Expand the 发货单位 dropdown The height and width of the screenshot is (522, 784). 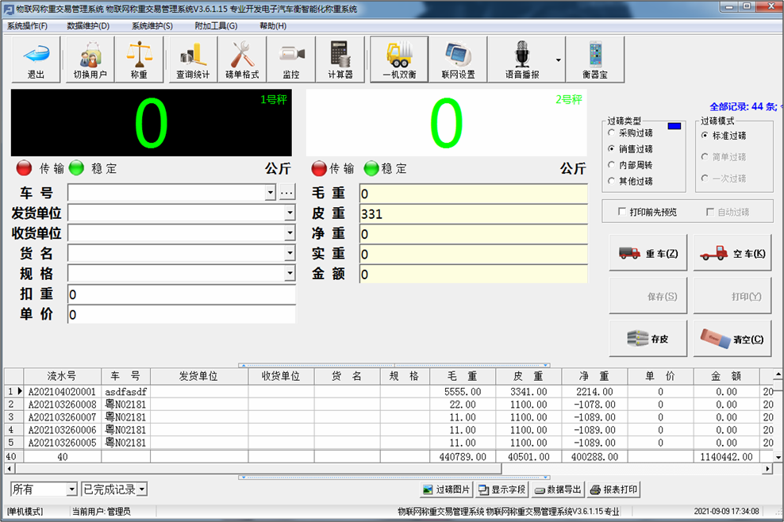pos(288,213)
